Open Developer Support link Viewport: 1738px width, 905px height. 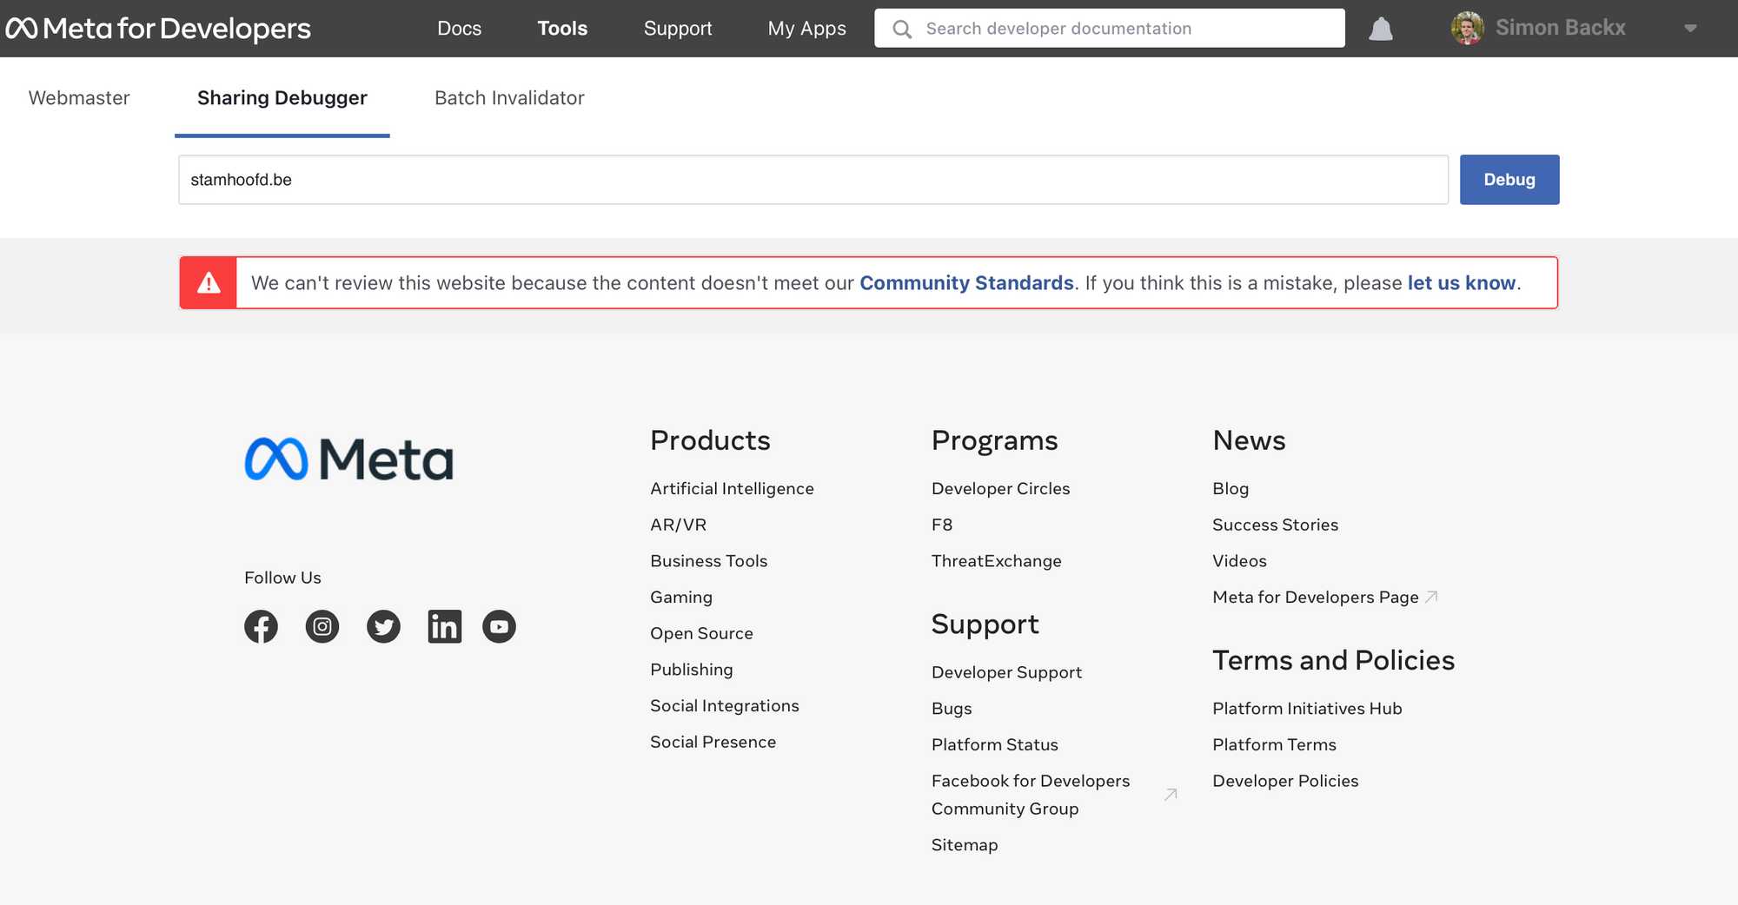[x=1006, y=672]
